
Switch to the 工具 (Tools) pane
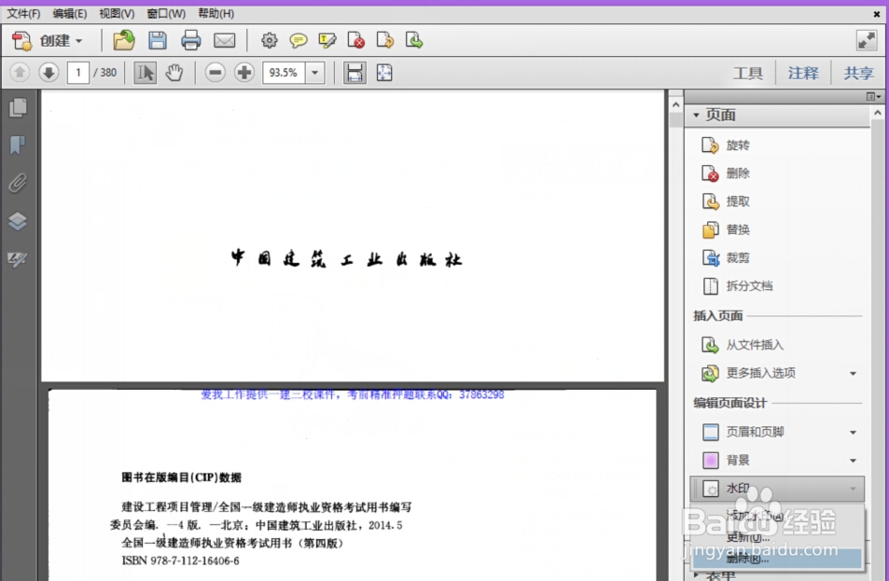click(x=748, y=73)
